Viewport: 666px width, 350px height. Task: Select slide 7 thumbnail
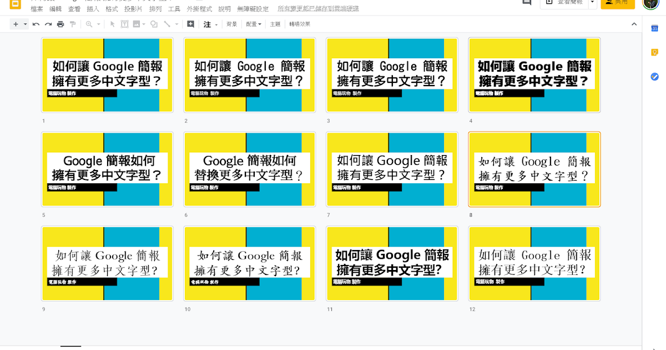tap(392, 169)
